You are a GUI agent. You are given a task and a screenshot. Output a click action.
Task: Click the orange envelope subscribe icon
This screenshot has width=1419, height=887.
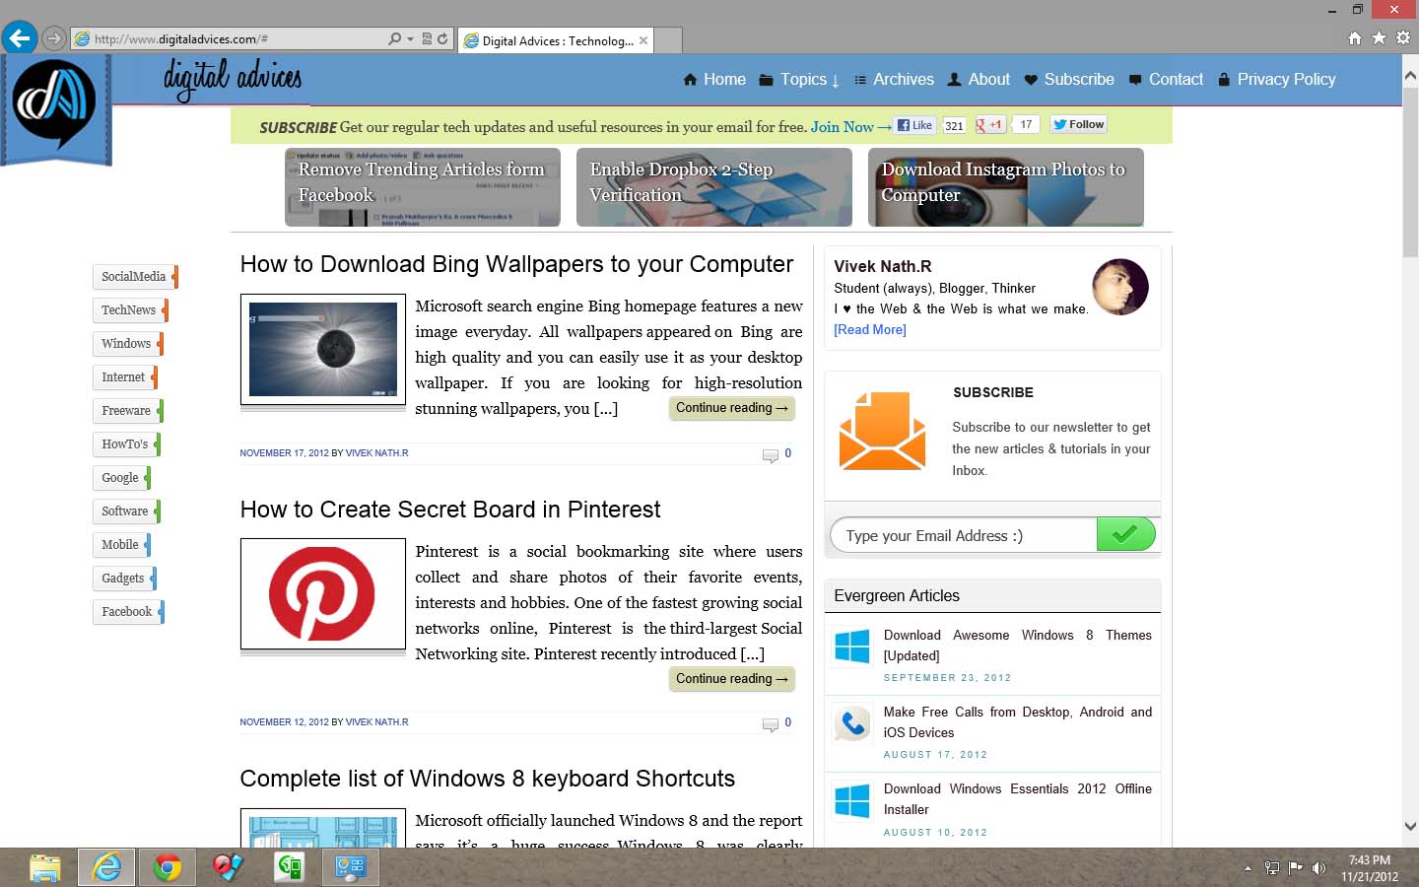pos(882,431)
